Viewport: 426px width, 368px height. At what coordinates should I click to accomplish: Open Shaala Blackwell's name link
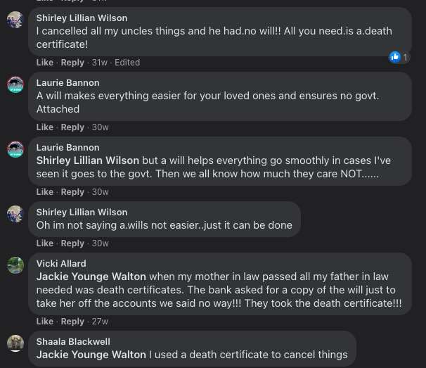(73, 342)
